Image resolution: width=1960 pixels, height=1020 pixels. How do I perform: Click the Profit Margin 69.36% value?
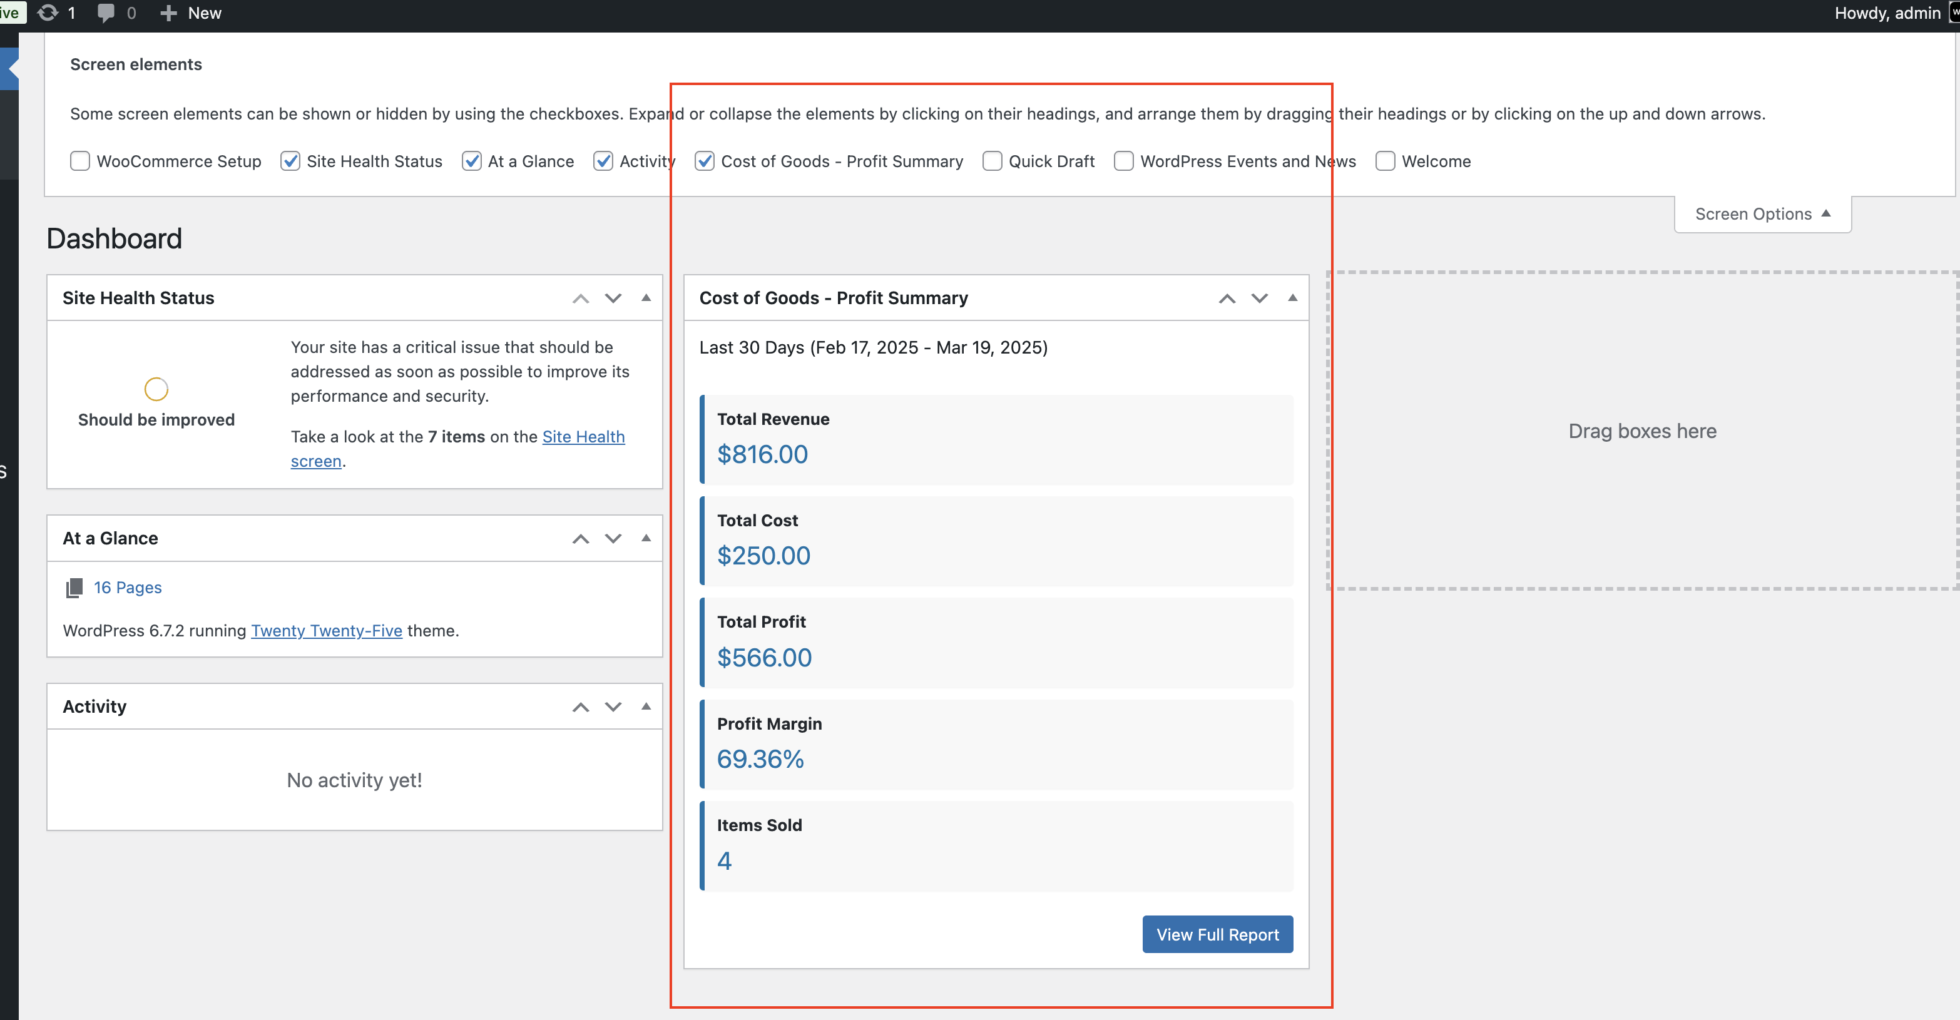[760, 759]
